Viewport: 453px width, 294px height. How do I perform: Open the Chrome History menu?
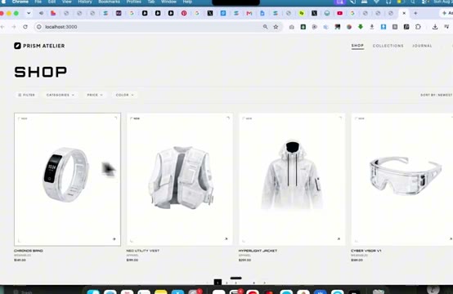[85, 2]
